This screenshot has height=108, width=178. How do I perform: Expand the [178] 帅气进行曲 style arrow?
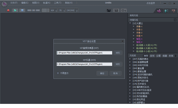click(x=130, y=81)
